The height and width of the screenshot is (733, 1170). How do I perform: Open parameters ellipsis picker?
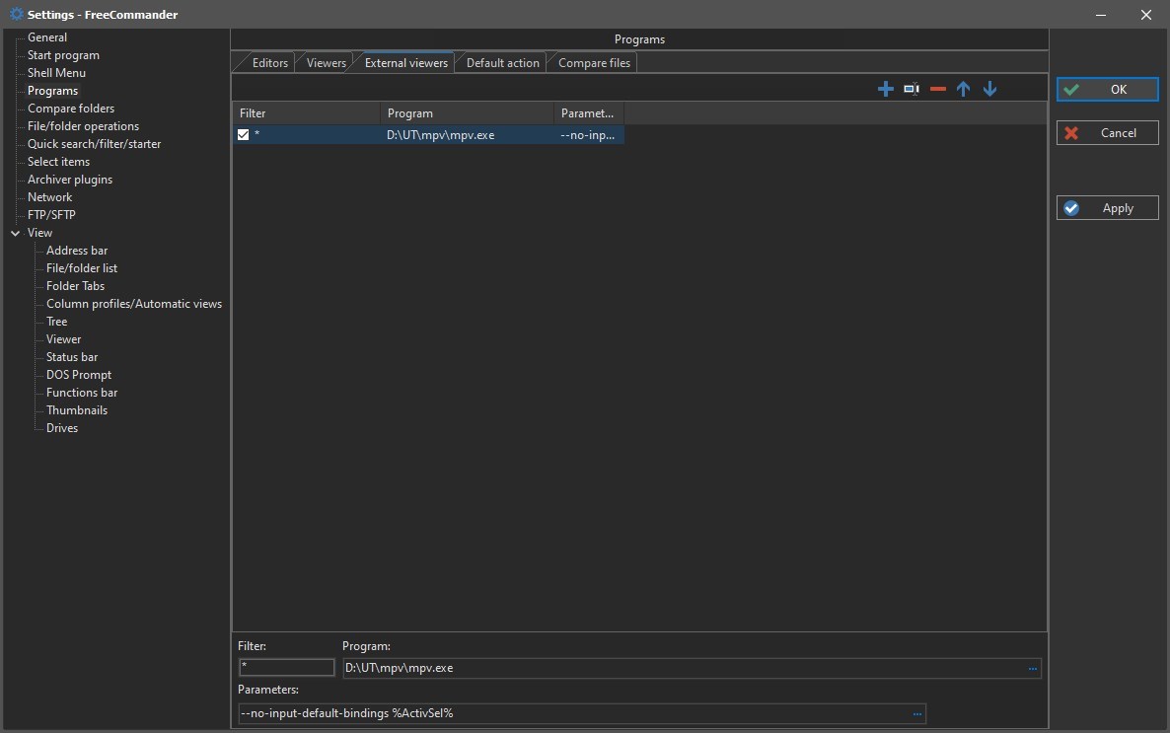point(917,714)
